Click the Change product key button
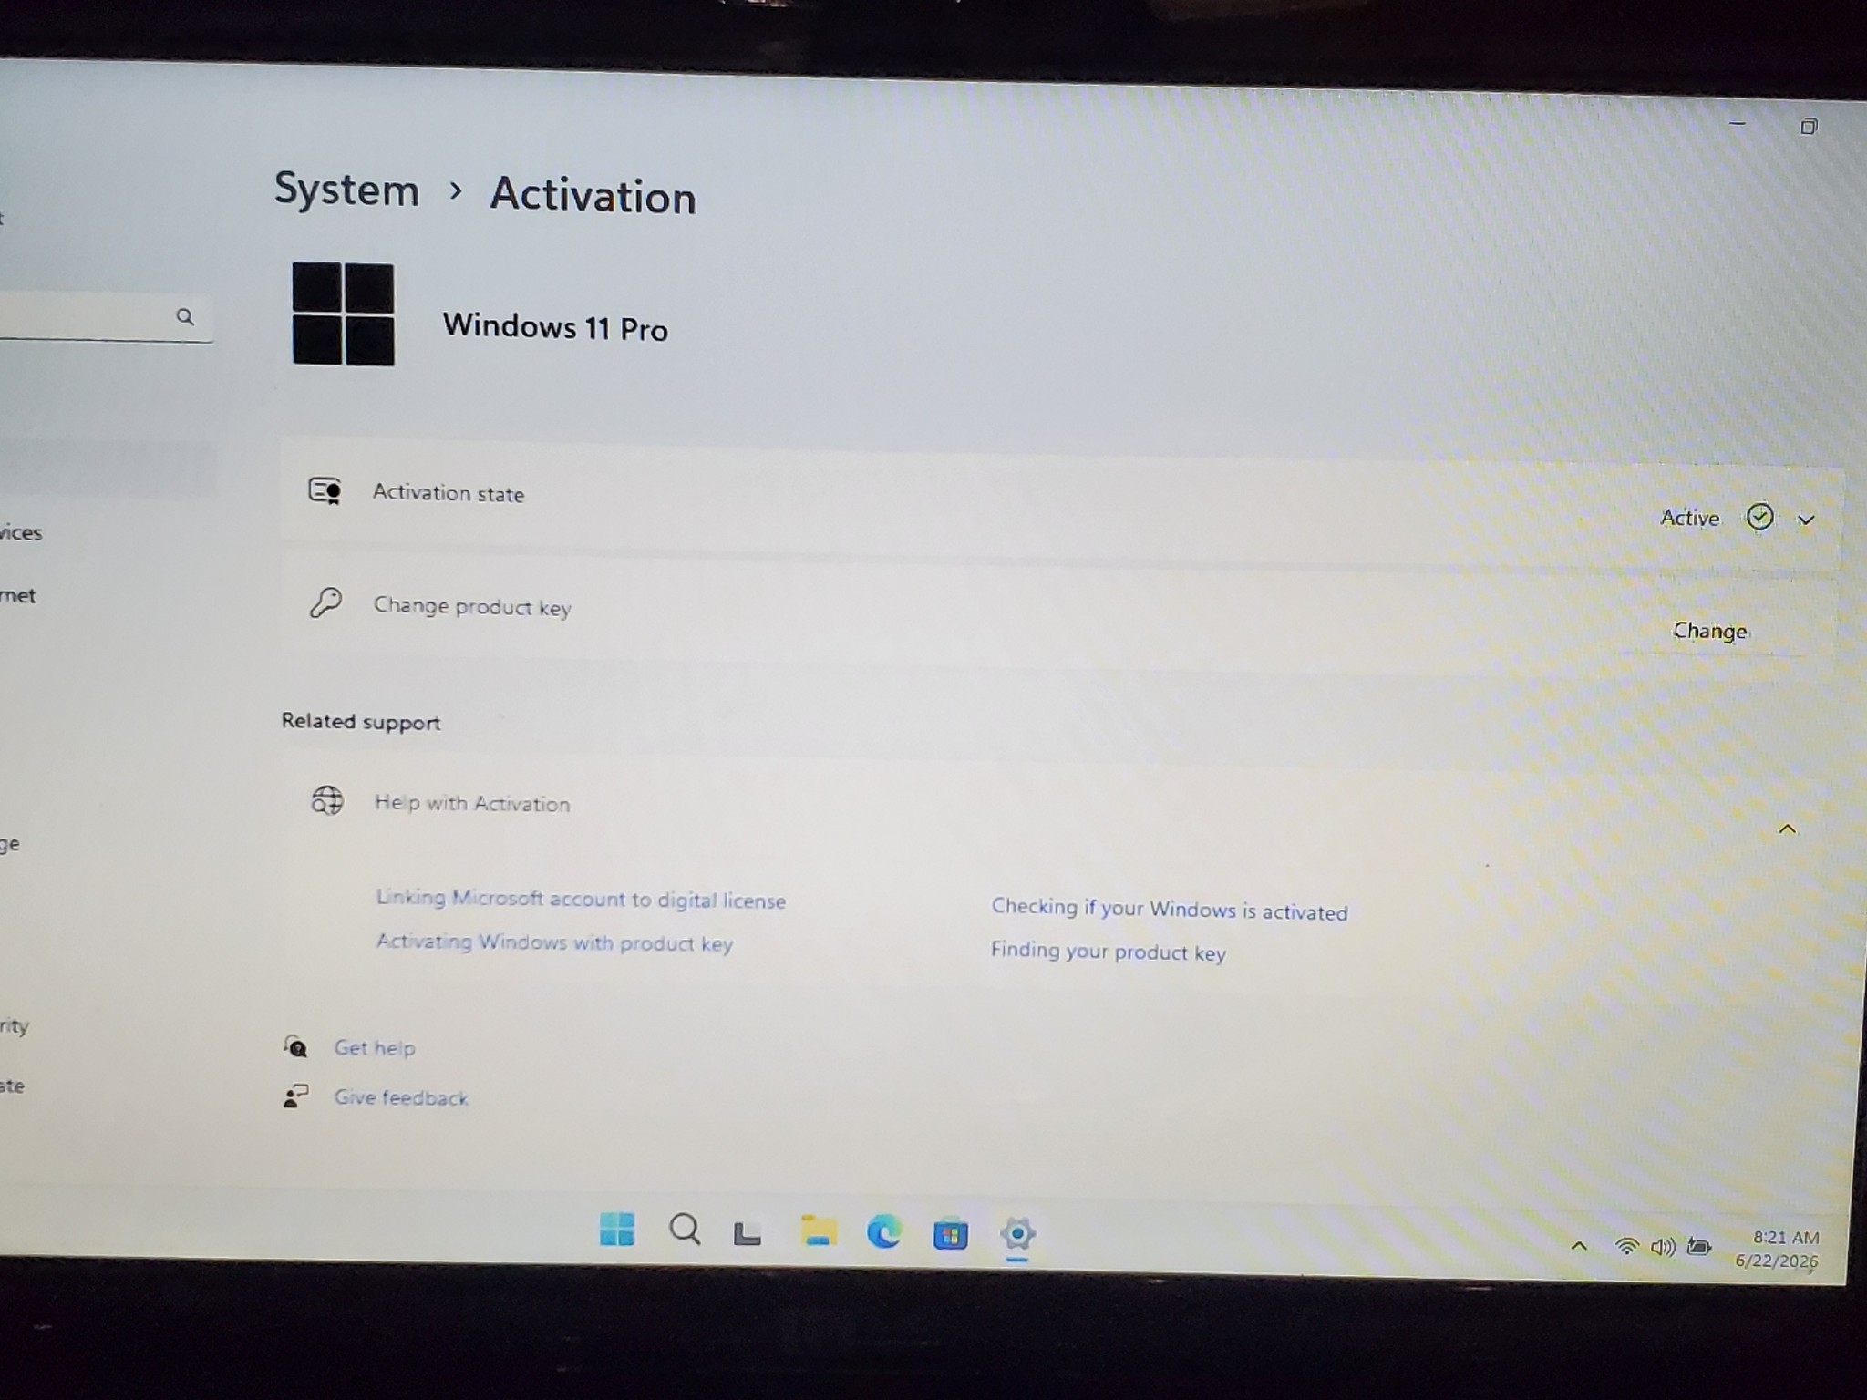This screenshot has width=1867, height=1400. (1710, 631)
